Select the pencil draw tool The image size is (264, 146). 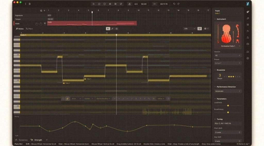click(x=112, y=29)
